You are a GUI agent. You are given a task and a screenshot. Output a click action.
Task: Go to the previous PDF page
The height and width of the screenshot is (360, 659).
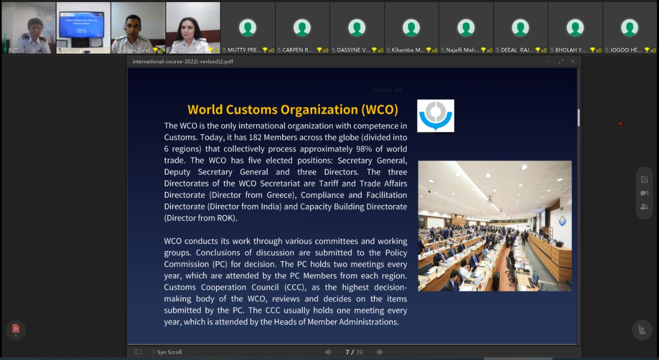click(x=328, y=352)
